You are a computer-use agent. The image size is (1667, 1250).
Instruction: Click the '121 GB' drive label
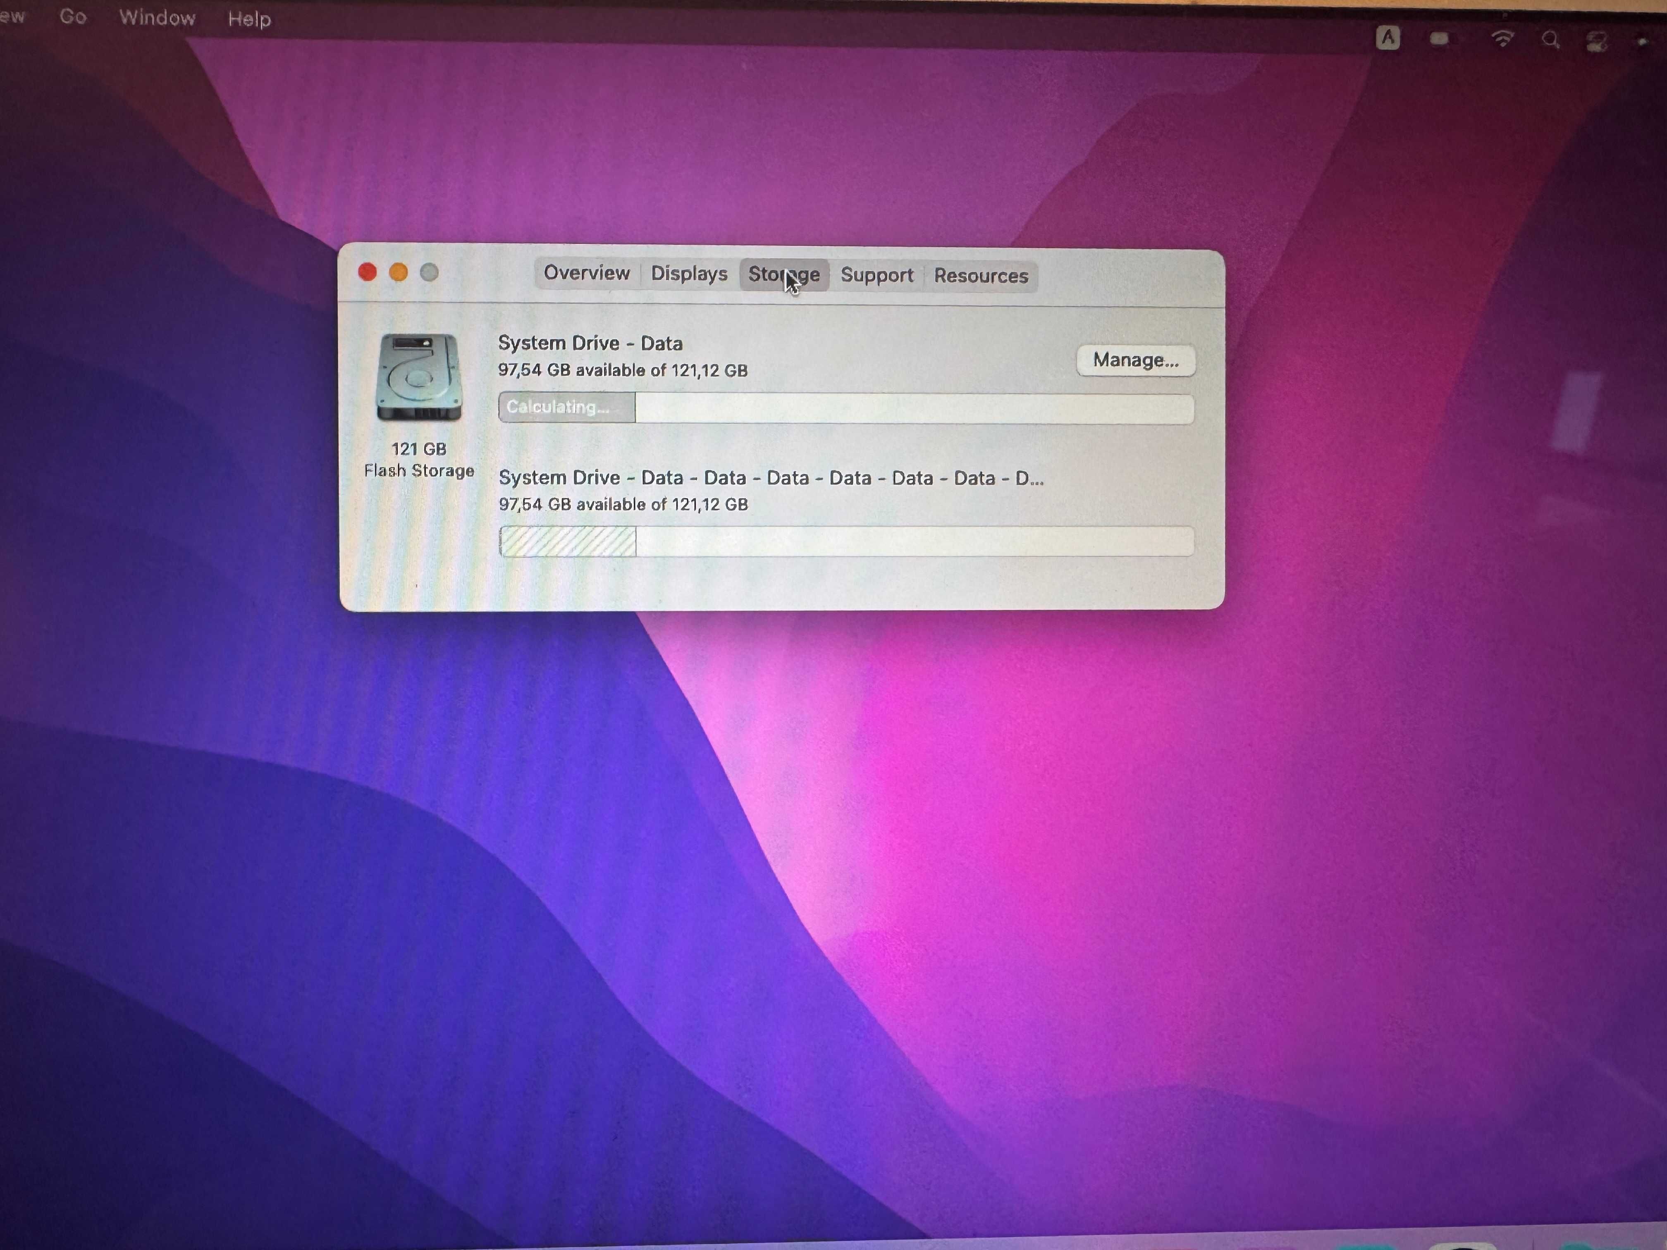[x=418, y=449]
